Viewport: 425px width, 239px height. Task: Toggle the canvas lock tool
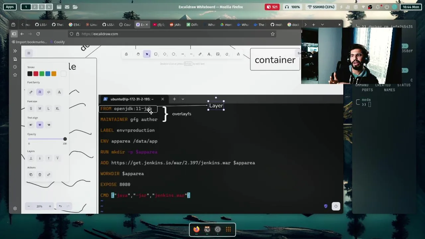(126, 54)
